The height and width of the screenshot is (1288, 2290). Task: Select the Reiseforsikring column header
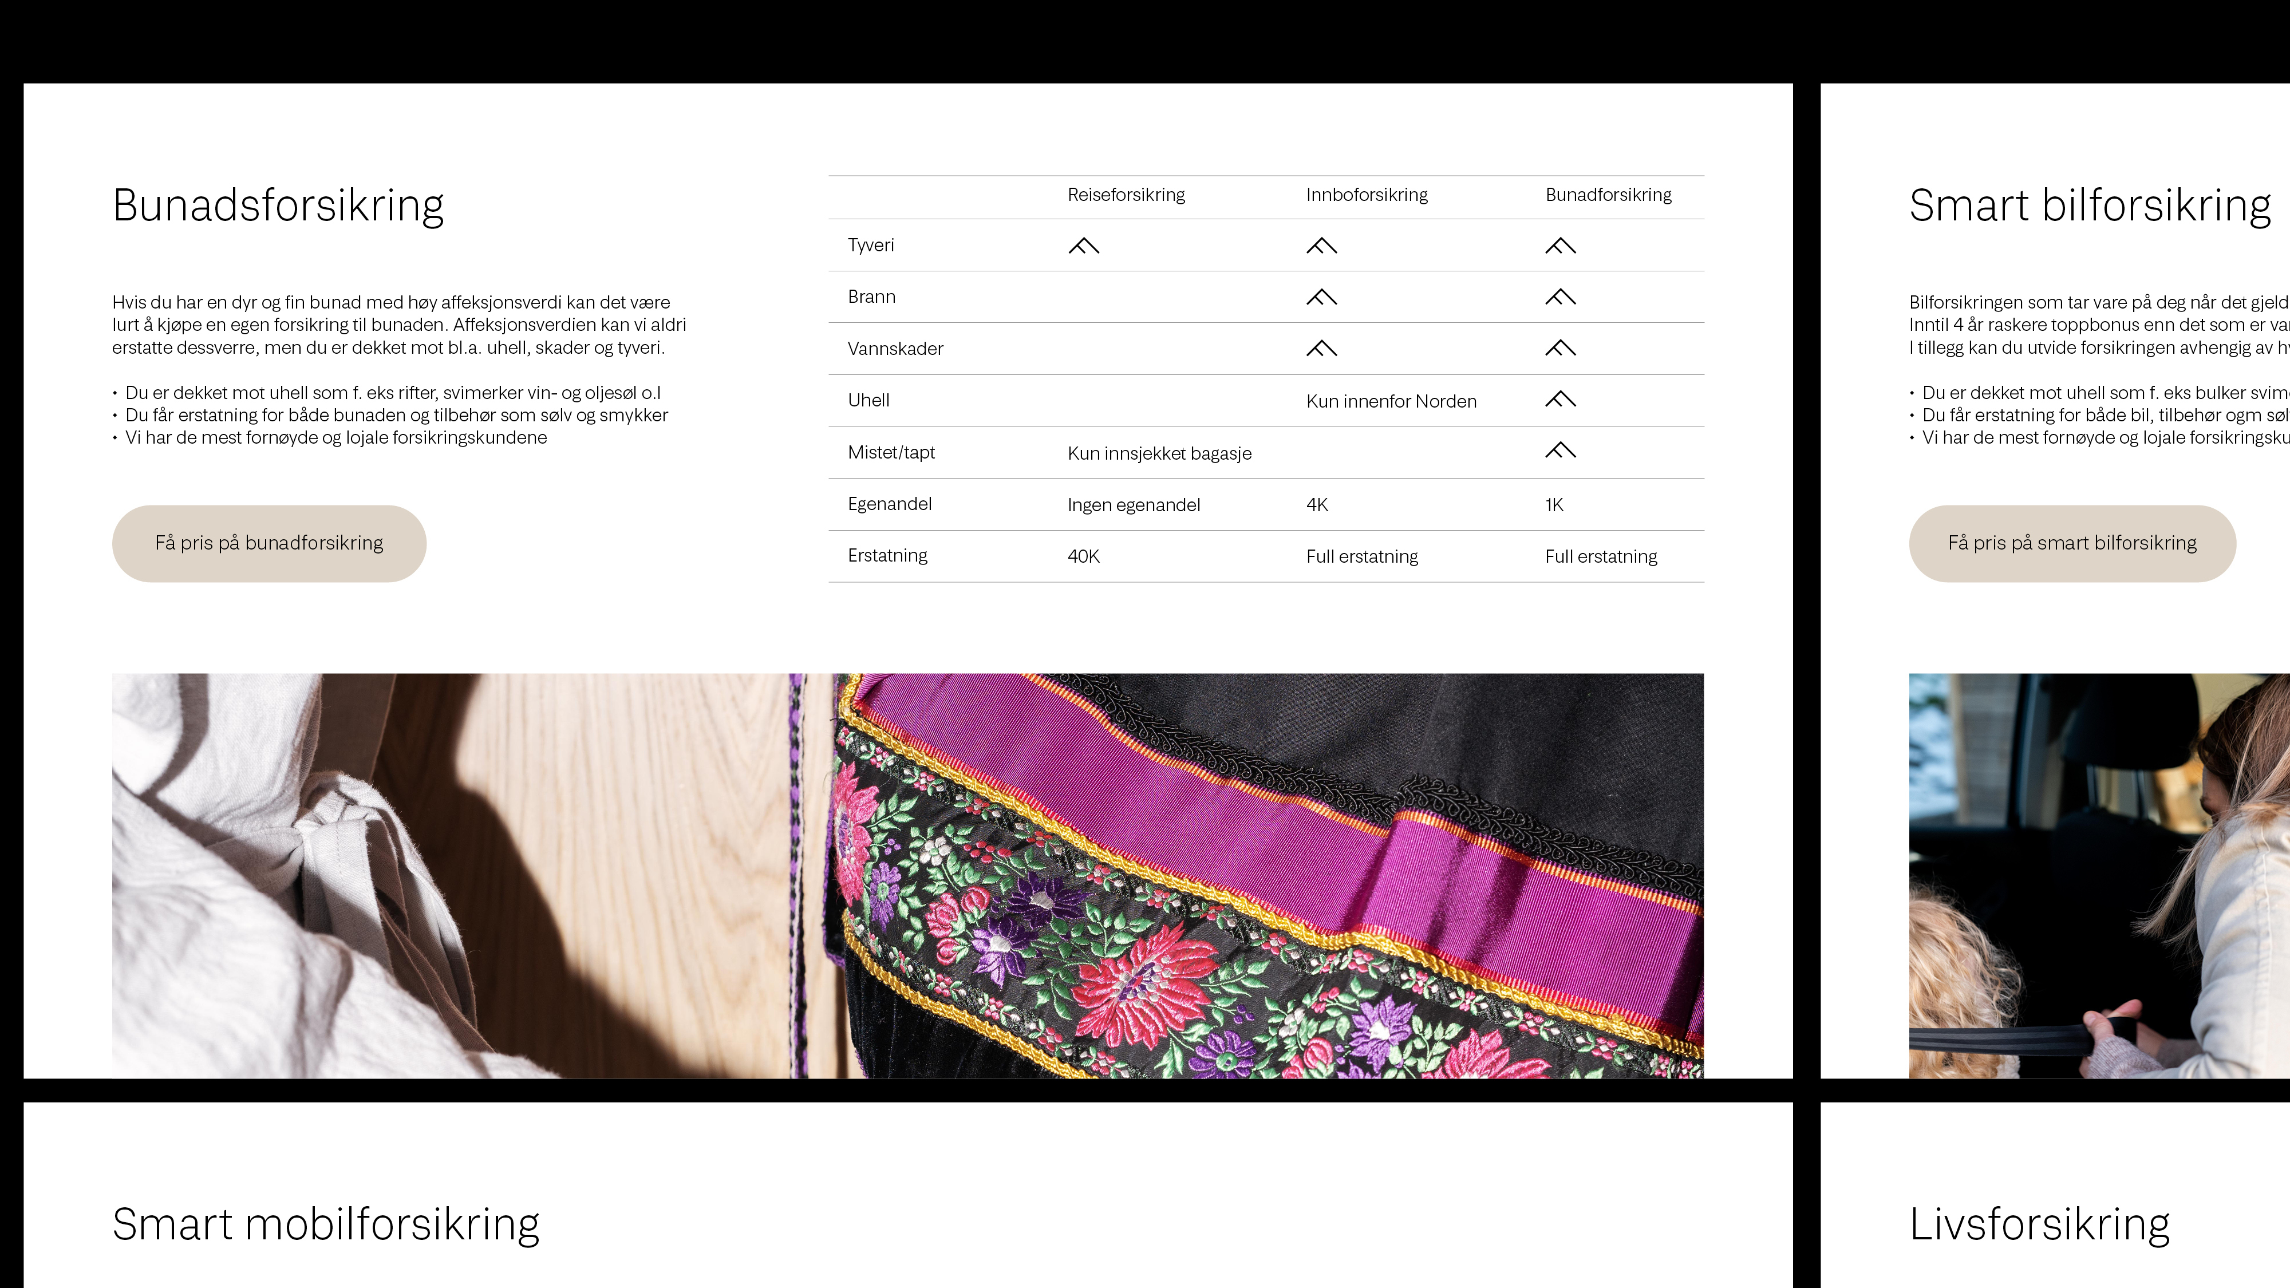tap(1126, 195)
